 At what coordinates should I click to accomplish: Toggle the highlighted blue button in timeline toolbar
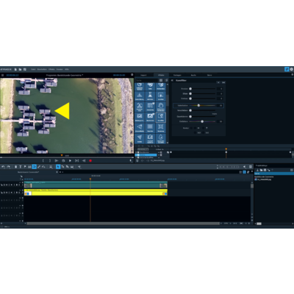click(35, 167)
